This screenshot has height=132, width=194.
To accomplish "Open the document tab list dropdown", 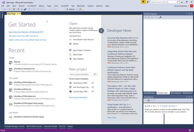I will tap(141, 14).
